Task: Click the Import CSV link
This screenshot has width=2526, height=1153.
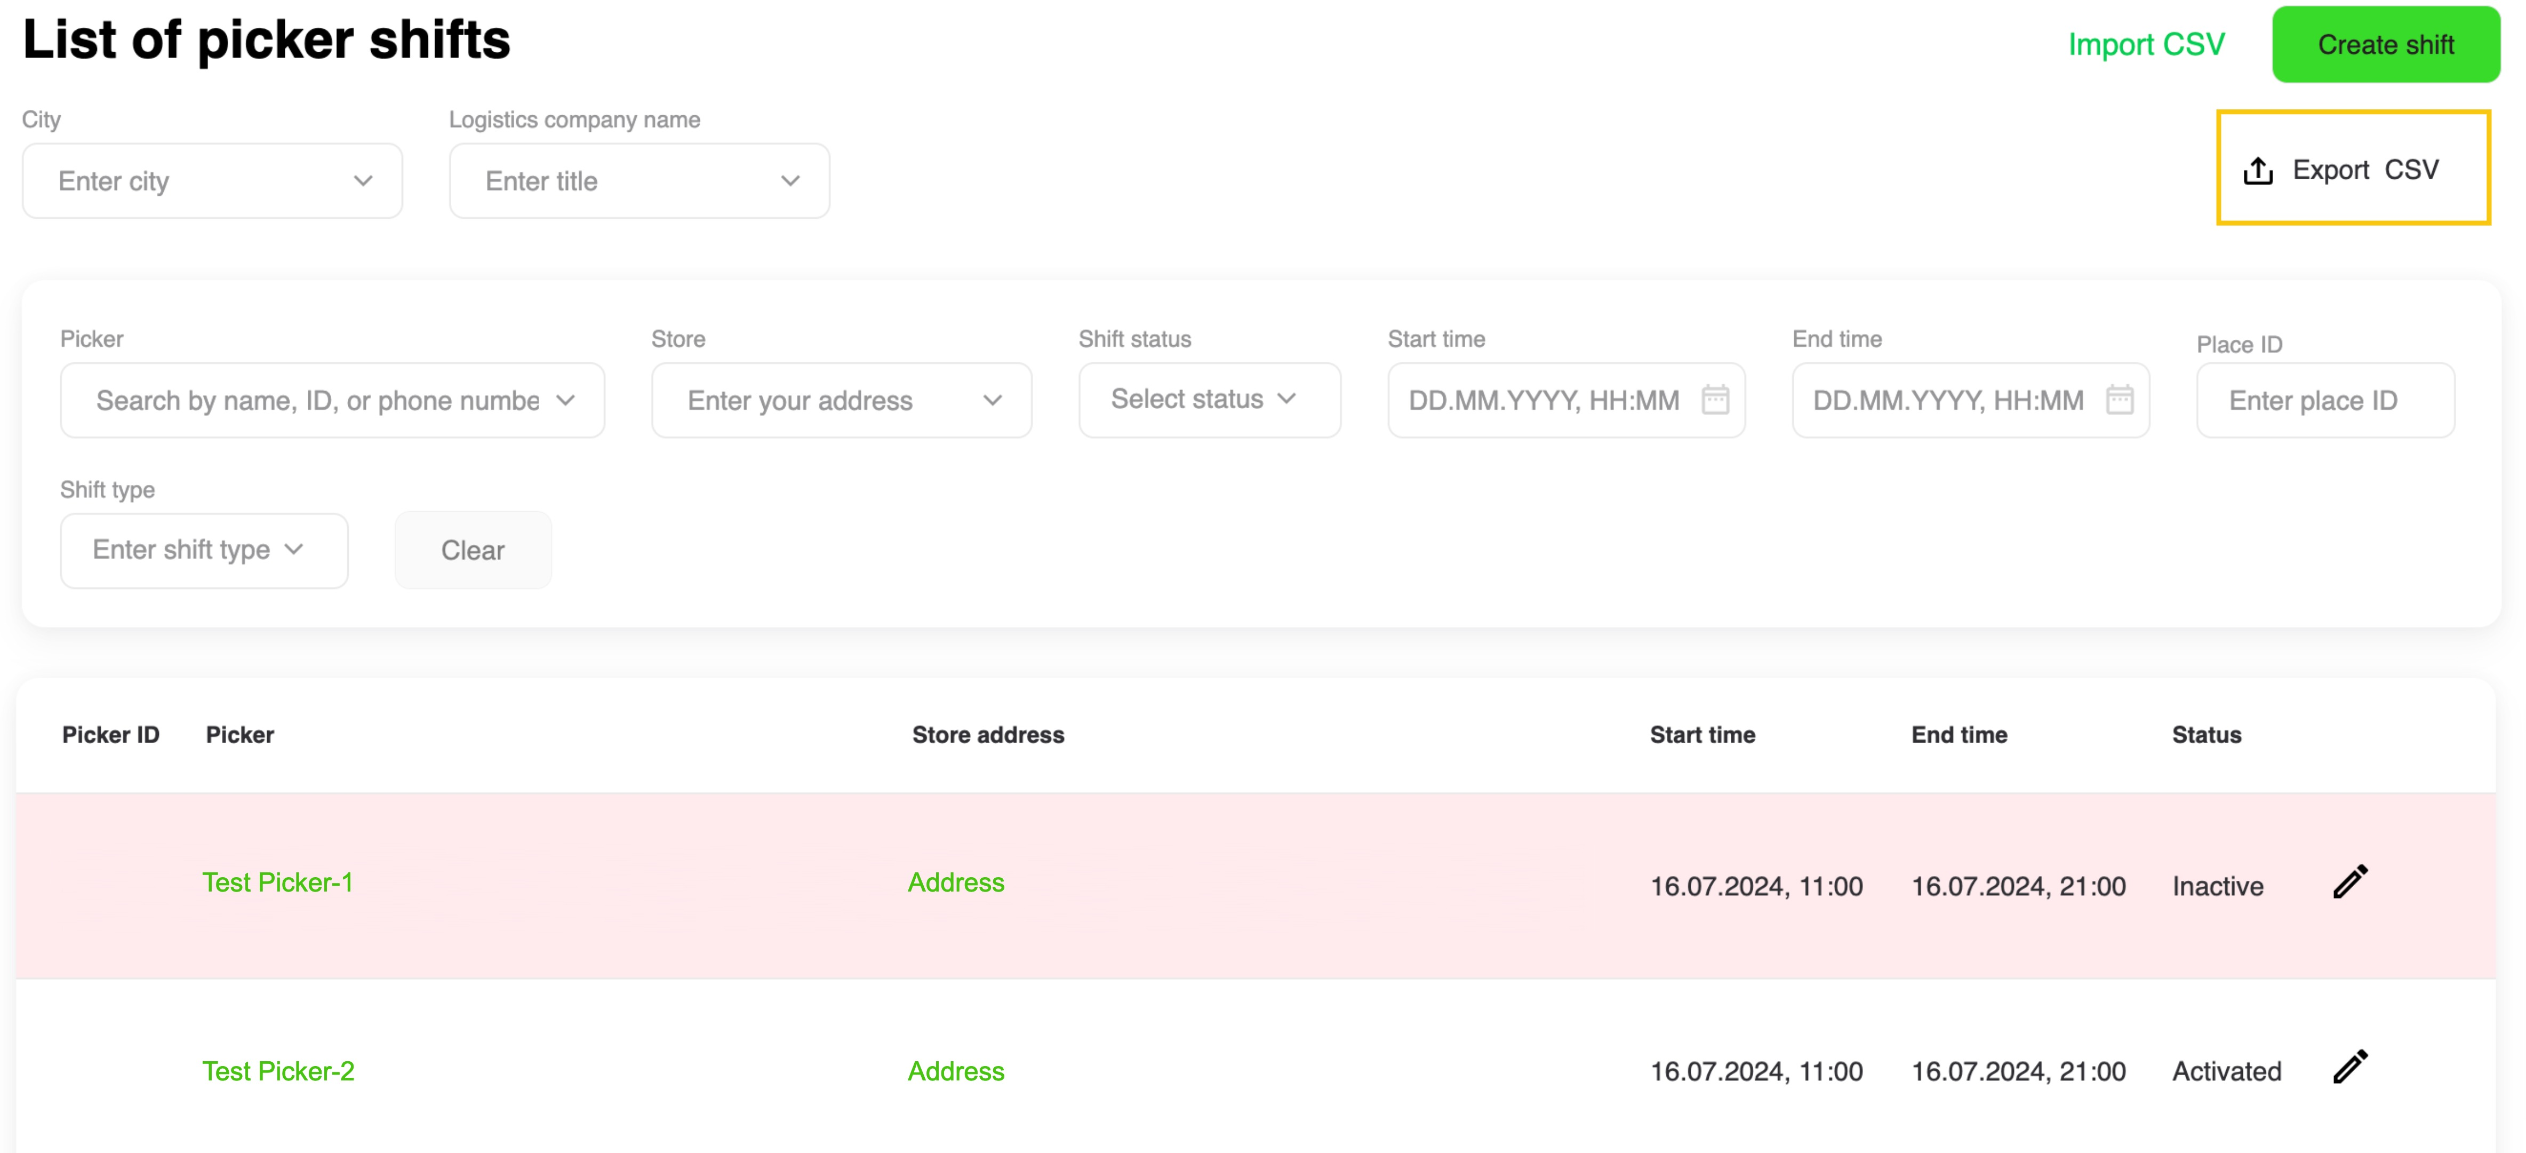Action: [2146, 45]
